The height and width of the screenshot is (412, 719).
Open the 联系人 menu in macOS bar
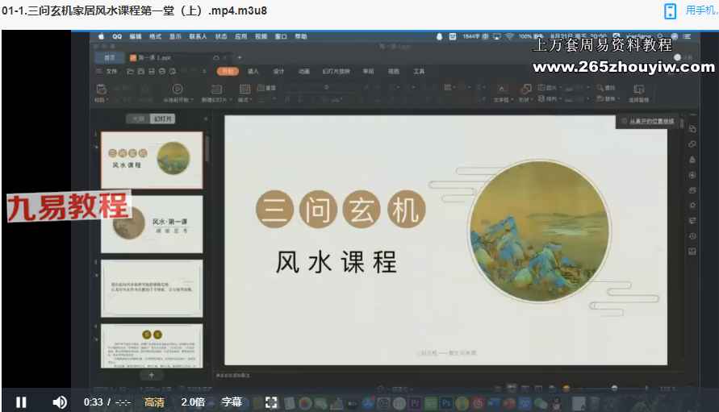[198, 36]
